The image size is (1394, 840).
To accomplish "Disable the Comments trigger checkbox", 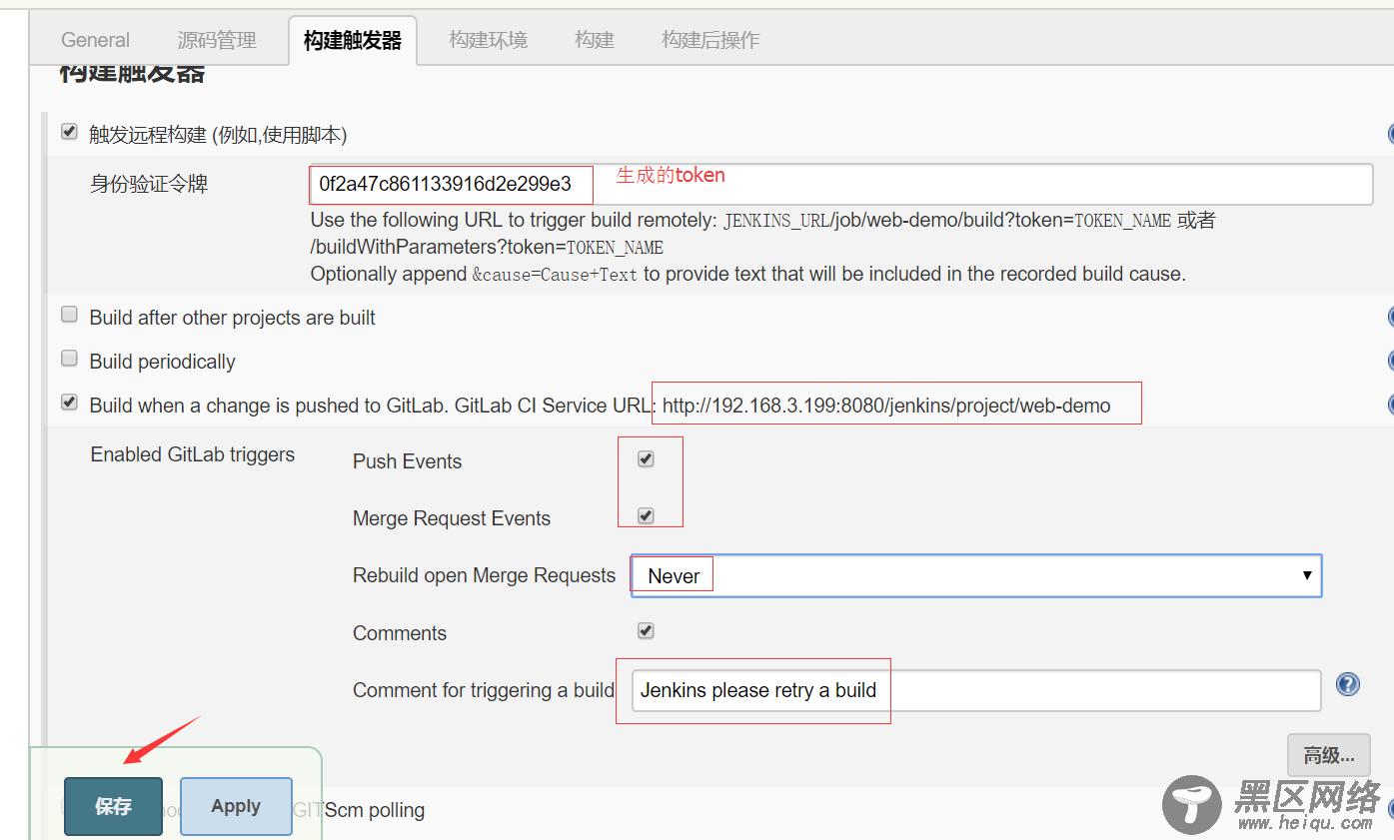I will pyautogui.click(x=646, y=630).
